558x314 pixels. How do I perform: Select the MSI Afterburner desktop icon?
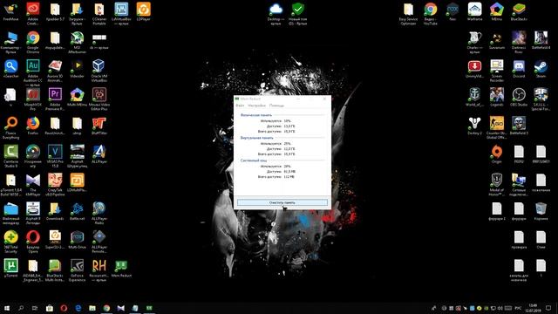77,42
